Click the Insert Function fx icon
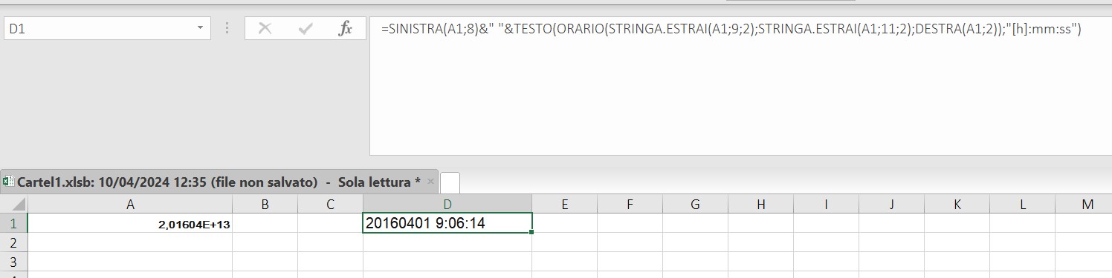 345,29
